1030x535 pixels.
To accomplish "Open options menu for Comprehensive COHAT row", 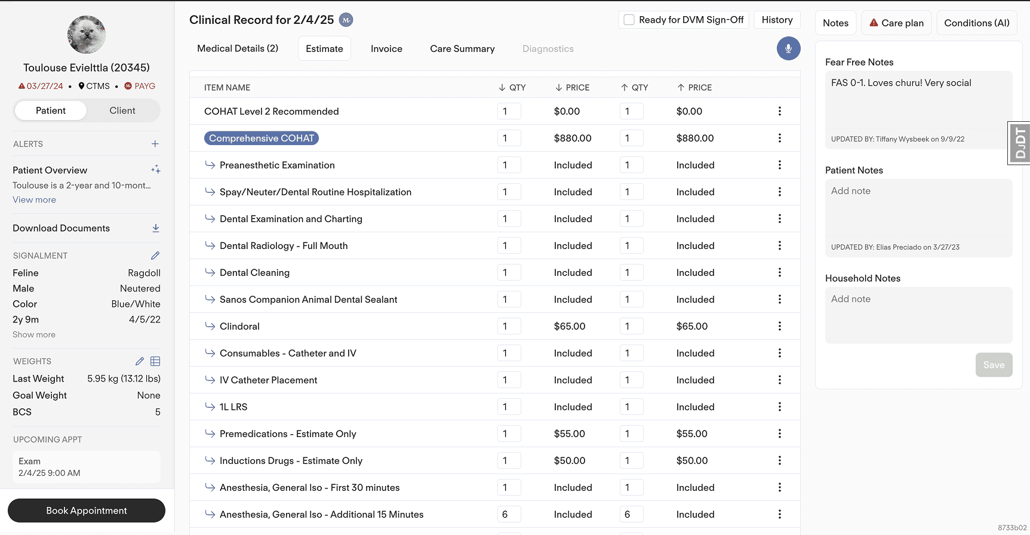I will [x=780, y=138].
